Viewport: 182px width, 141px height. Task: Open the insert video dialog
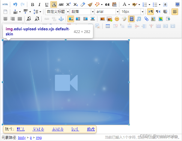pyautogui.click(x=131, y=19)
